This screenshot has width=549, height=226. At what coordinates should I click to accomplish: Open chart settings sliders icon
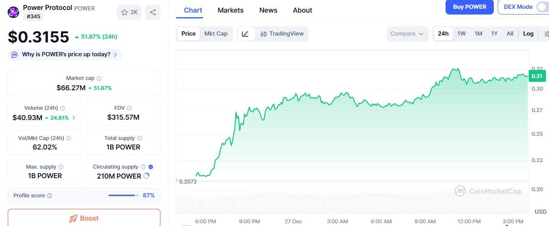(546, 34)
